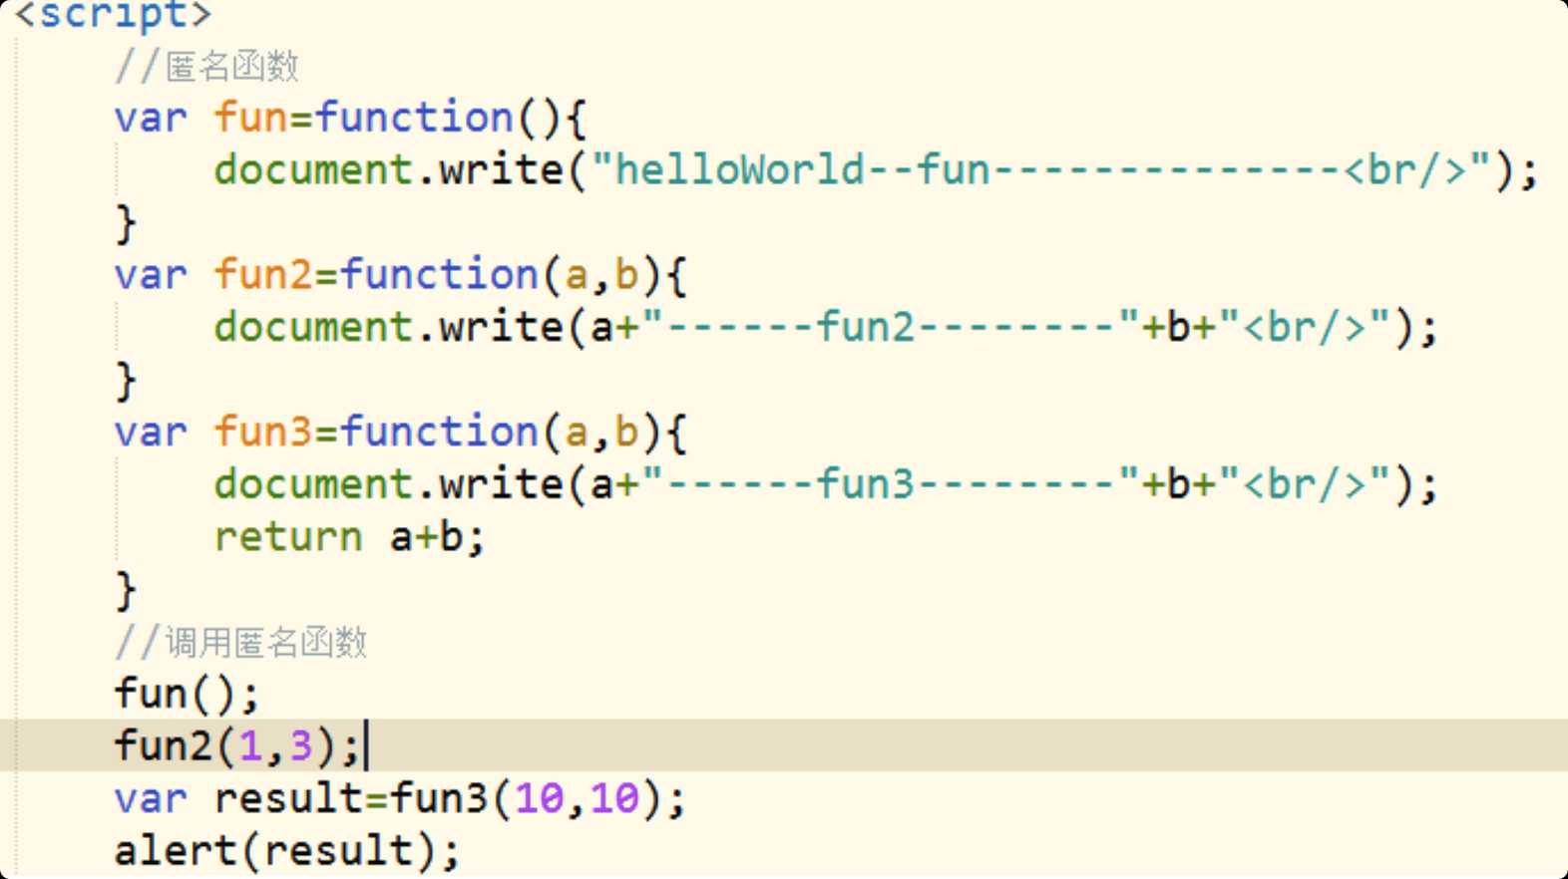Click the fun3 variable name declaration
Viewport: 1568px width, 879px height.
pyautogui.click(x=263, y=432)
